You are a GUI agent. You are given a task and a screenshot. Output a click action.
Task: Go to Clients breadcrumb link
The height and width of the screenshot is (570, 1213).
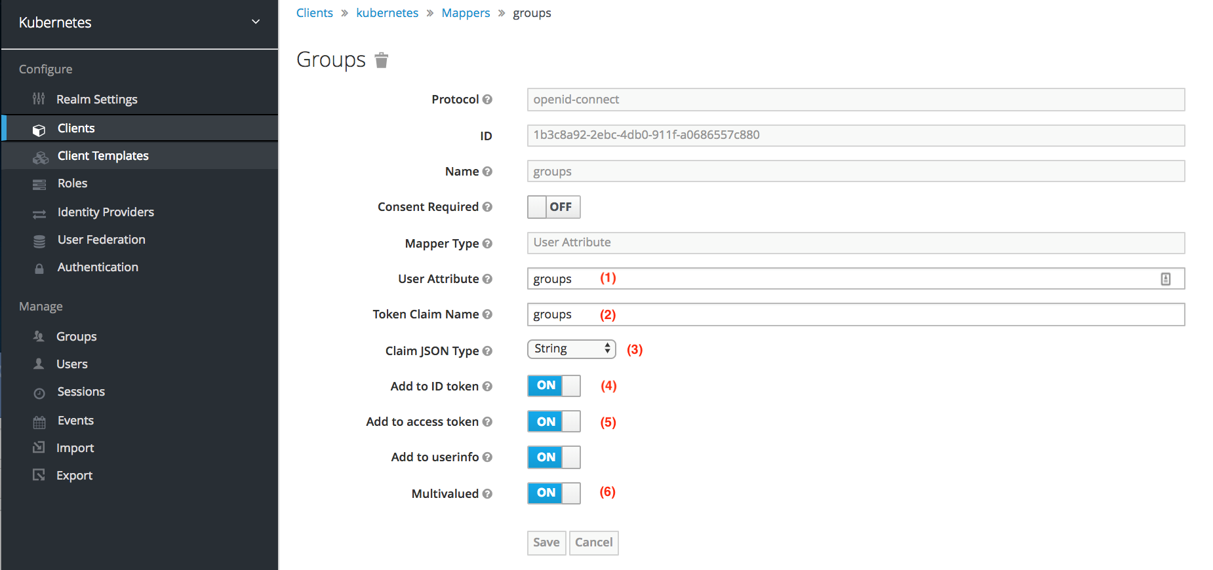click(x=315, y=13)
